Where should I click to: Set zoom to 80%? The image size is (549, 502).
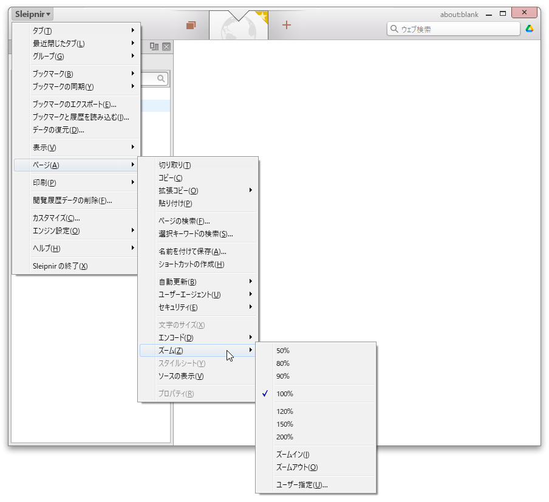coord(316,363)
